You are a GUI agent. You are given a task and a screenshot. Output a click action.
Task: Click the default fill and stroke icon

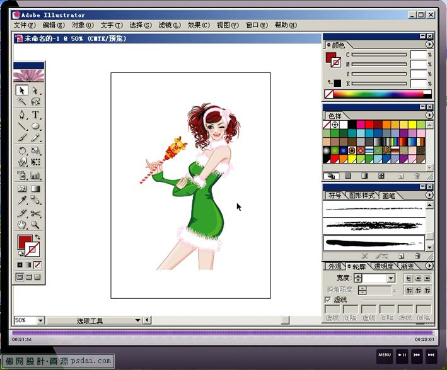tap(21, 253)
